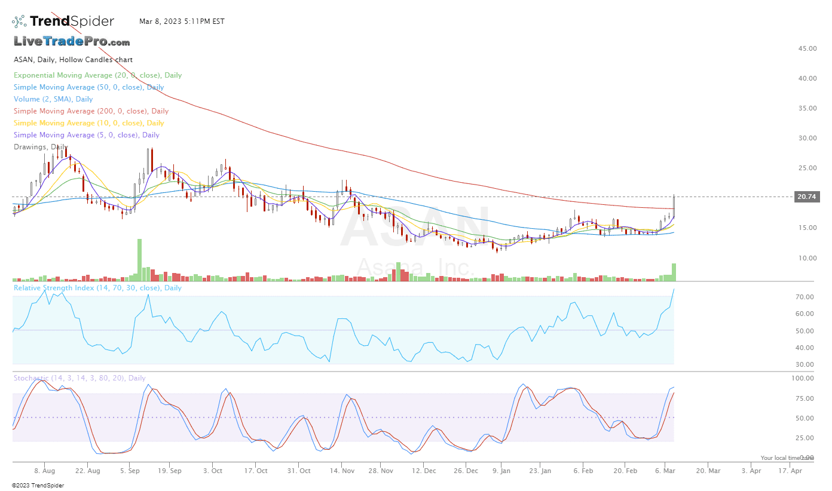Click the Simple Moving Average 5 legend label
This screenshot has width=832, height=491.
pos(86,135)
